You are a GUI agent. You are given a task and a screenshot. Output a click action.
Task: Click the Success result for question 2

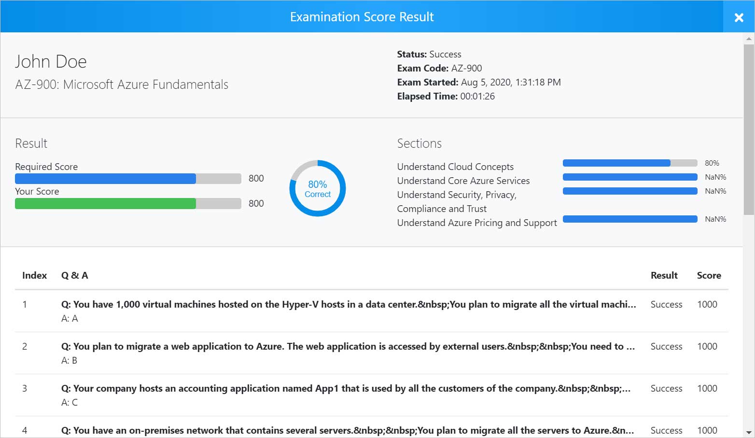pos(667,346)
